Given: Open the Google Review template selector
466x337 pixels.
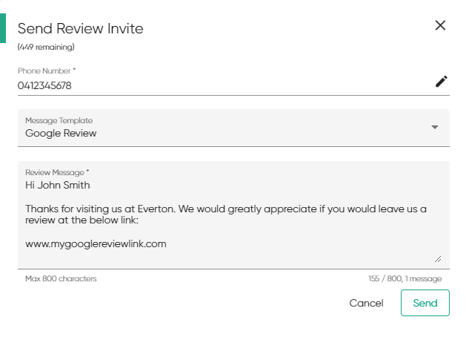Looking at the screenshot, I should coord(233,128).
